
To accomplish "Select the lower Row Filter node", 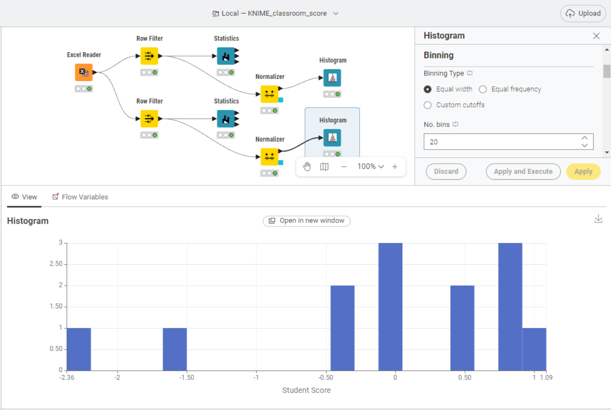I will (x=149, y=119).
